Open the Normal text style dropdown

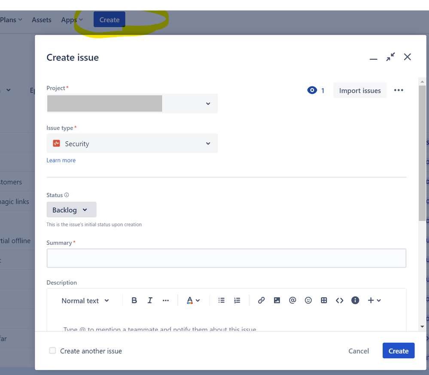(85, 301)
